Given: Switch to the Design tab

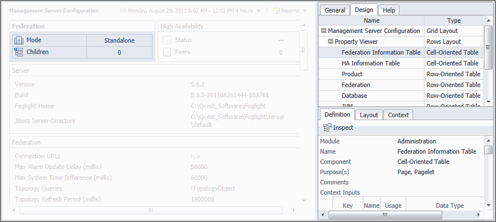Looking at the screenshot, I should (x=364, y=10).
